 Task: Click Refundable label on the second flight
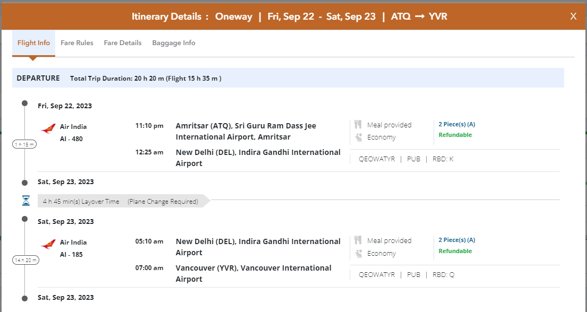click(455, 251)
